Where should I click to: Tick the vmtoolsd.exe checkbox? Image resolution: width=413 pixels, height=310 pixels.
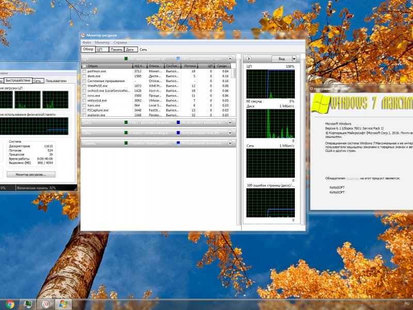coord(84,100)
